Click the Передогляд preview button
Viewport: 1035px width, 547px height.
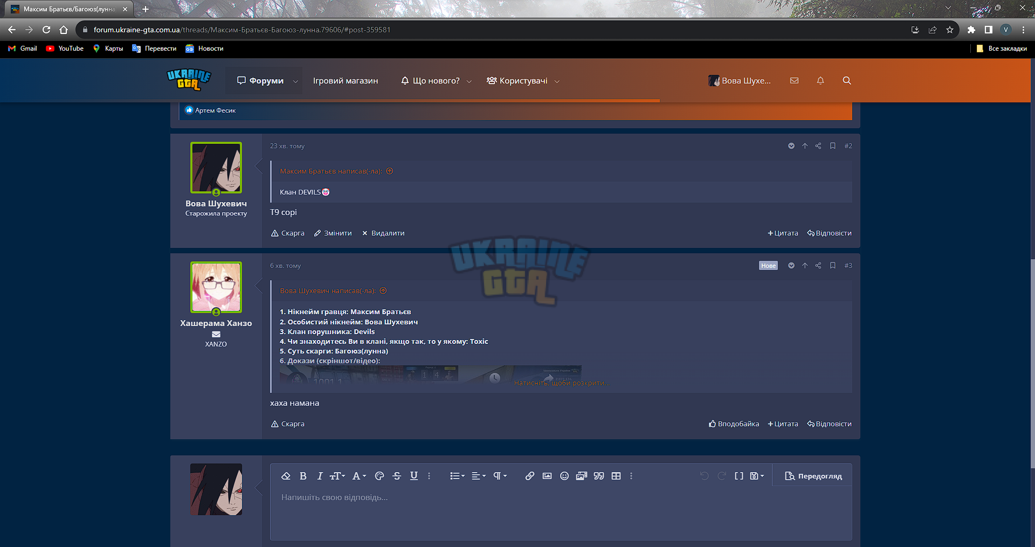813,476
